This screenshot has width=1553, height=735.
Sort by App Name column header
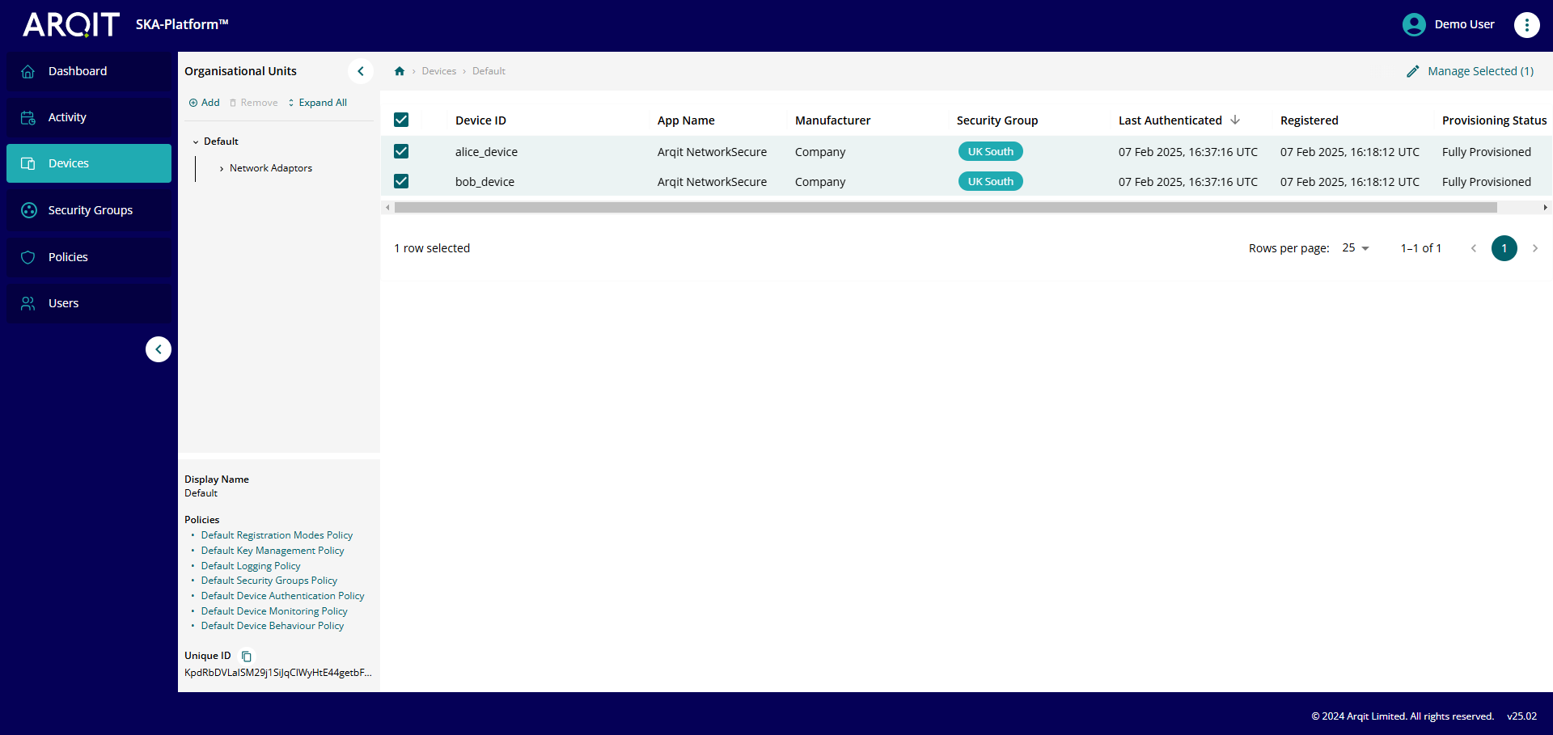pyautogui.click(x=686, y=120)
